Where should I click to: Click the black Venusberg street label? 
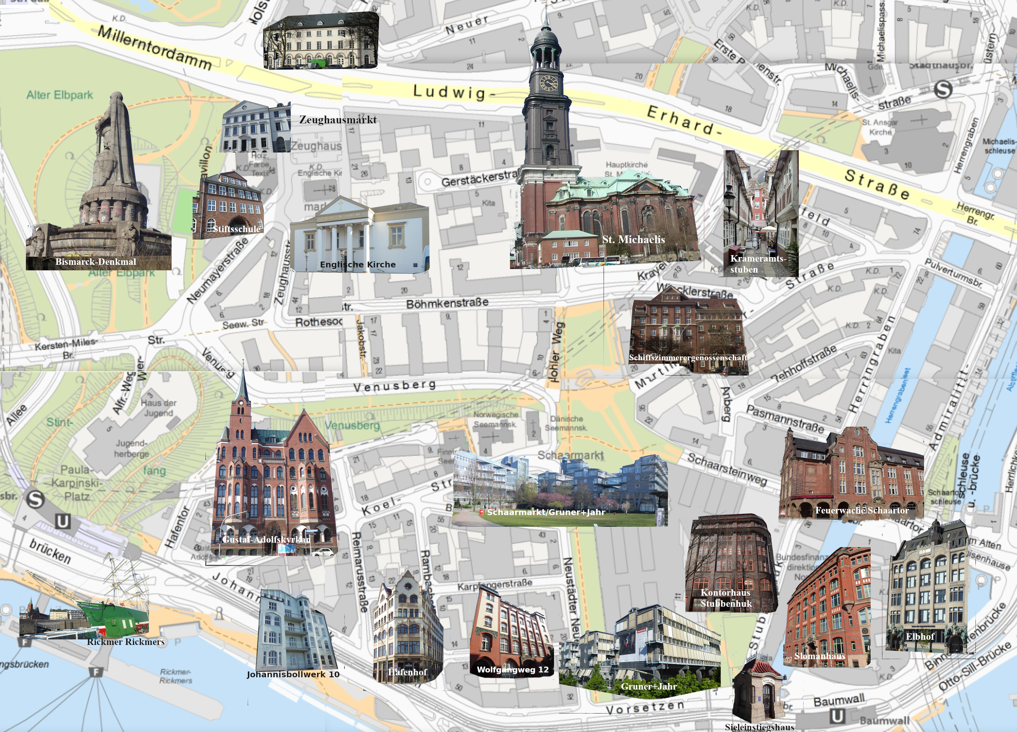pos(395,386)
